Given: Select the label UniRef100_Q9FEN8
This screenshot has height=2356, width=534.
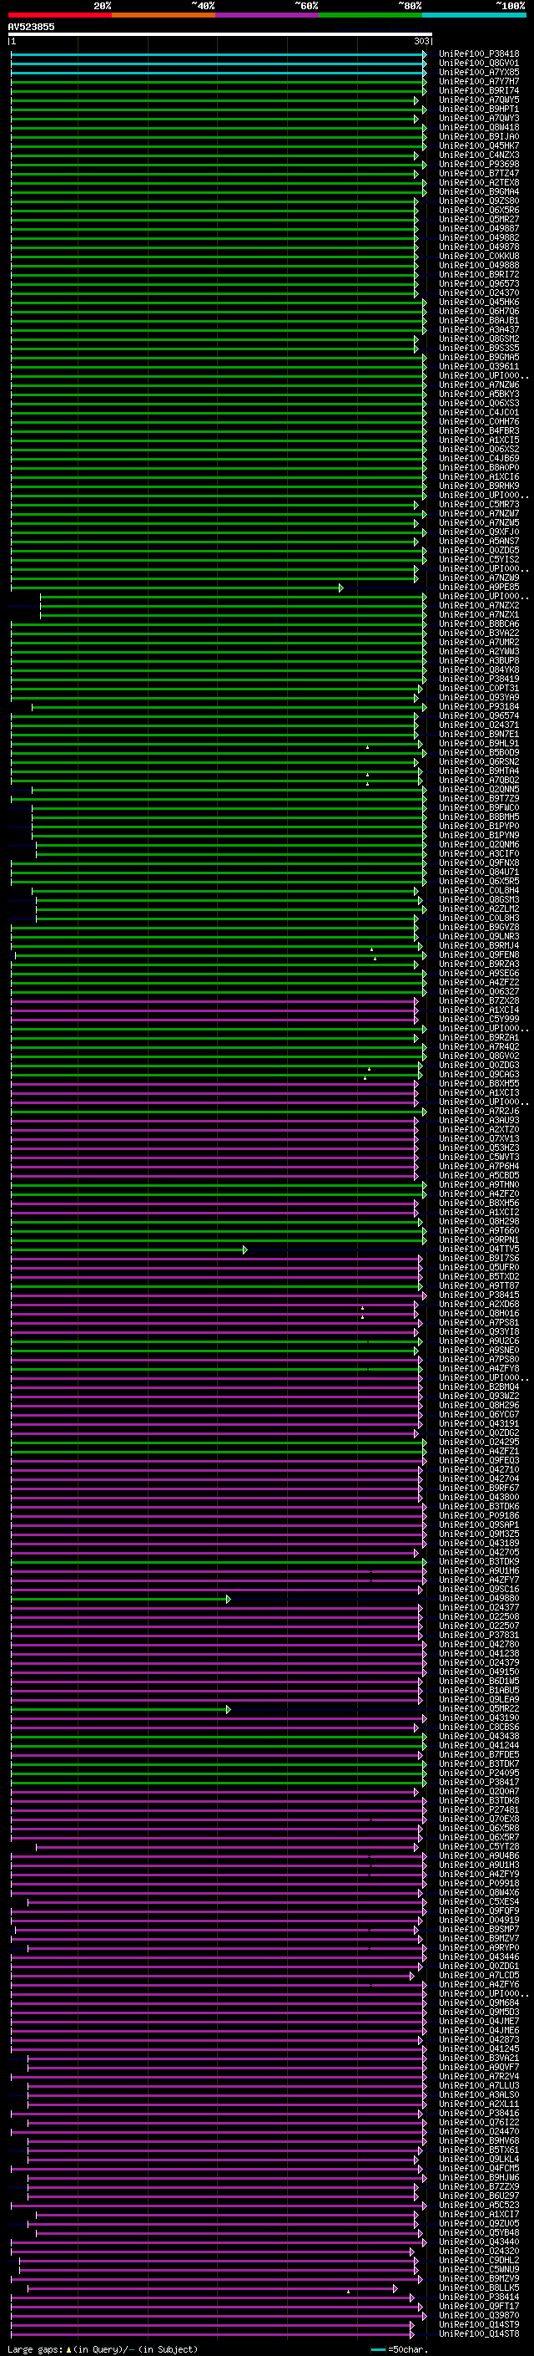Looking at the screenshot, I should [x=479, y=954].
